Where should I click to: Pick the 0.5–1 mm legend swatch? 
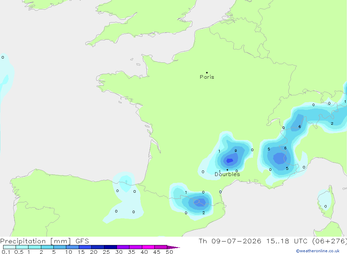tap(22, 247)
